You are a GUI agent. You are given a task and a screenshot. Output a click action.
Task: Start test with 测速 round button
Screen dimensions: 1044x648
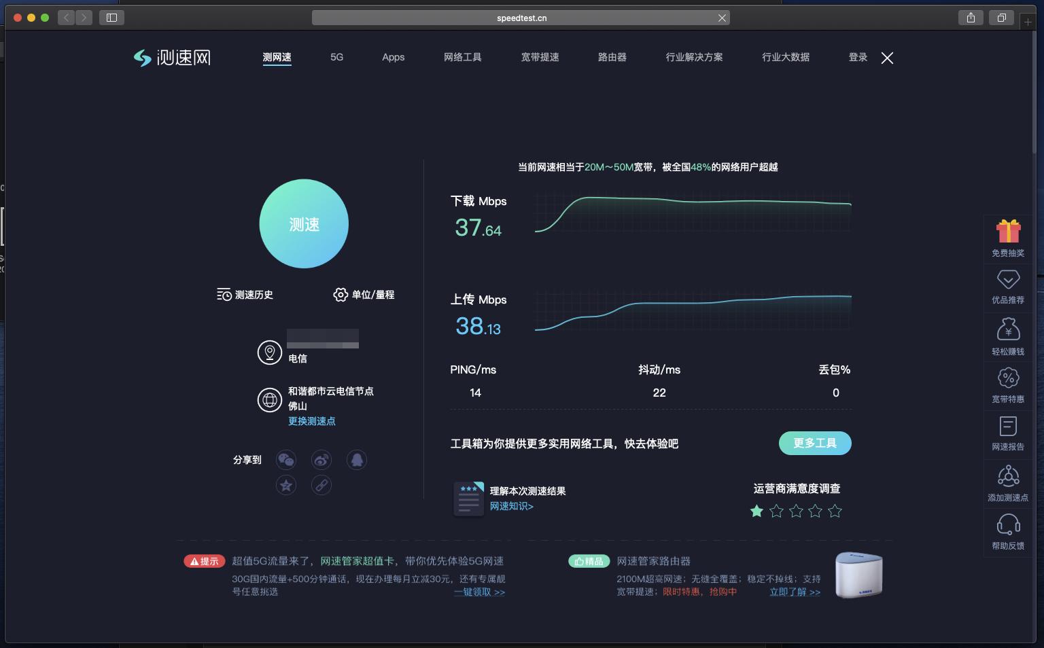304,224
